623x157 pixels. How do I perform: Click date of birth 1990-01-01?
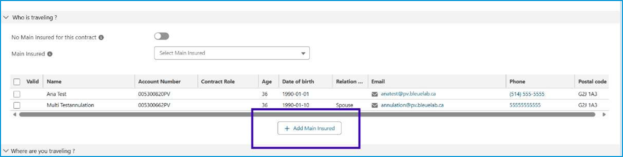click(x=296, y=94)
